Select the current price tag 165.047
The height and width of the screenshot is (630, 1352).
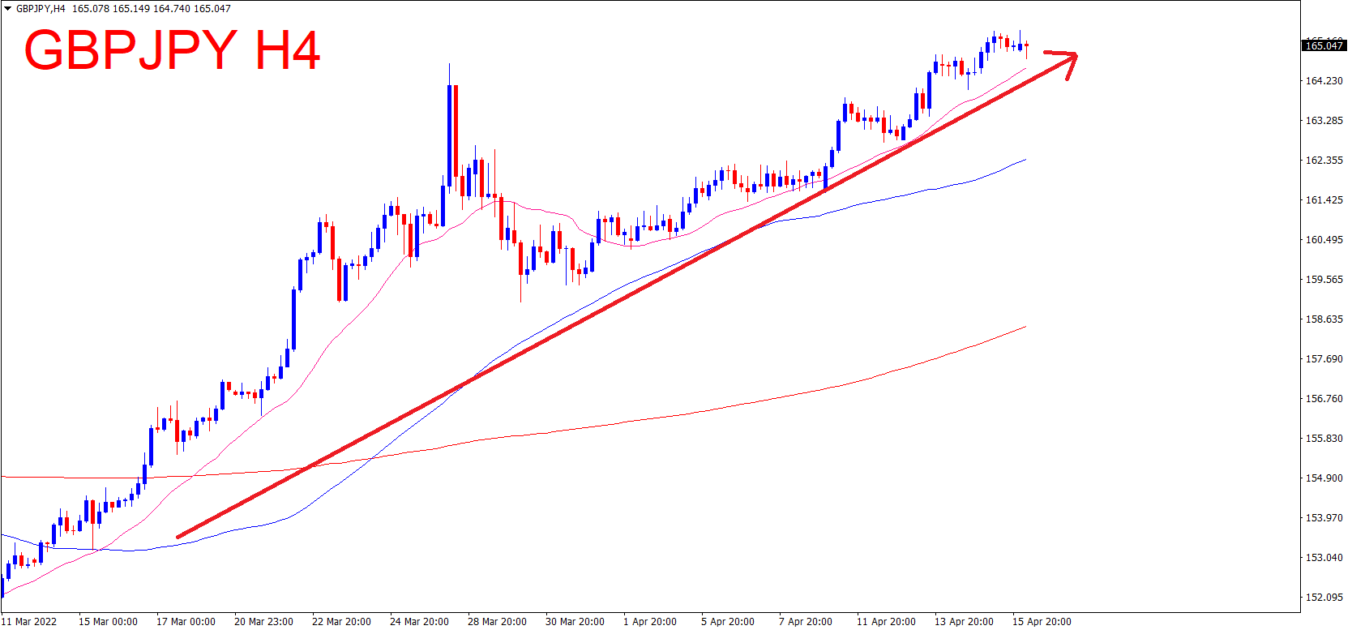[x=1324, y=45]
